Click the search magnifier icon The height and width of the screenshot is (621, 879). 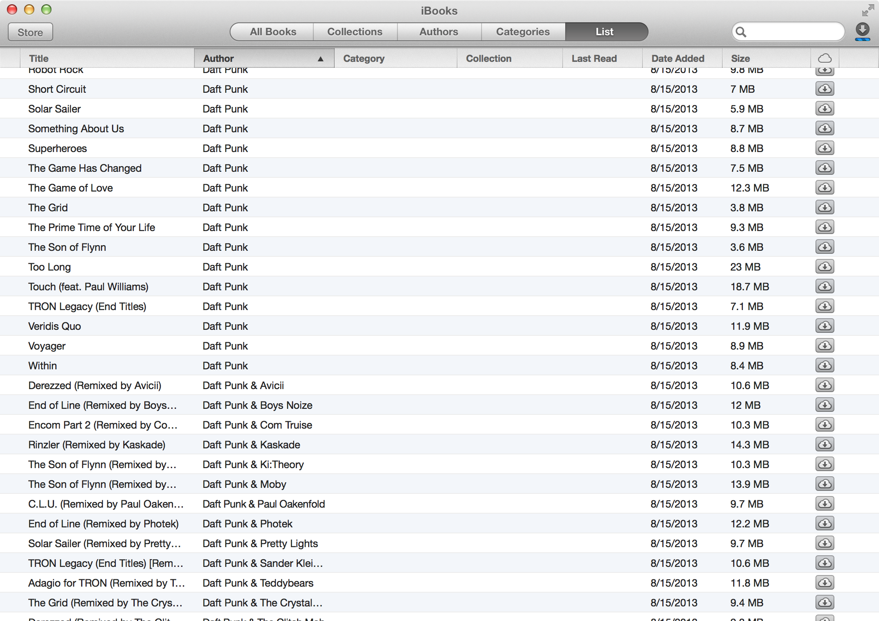[x=741, y=32]
